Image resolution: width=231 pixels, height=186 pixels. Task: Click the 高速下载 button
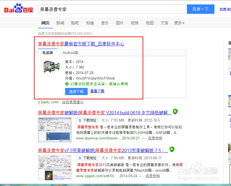click(76, 91)
